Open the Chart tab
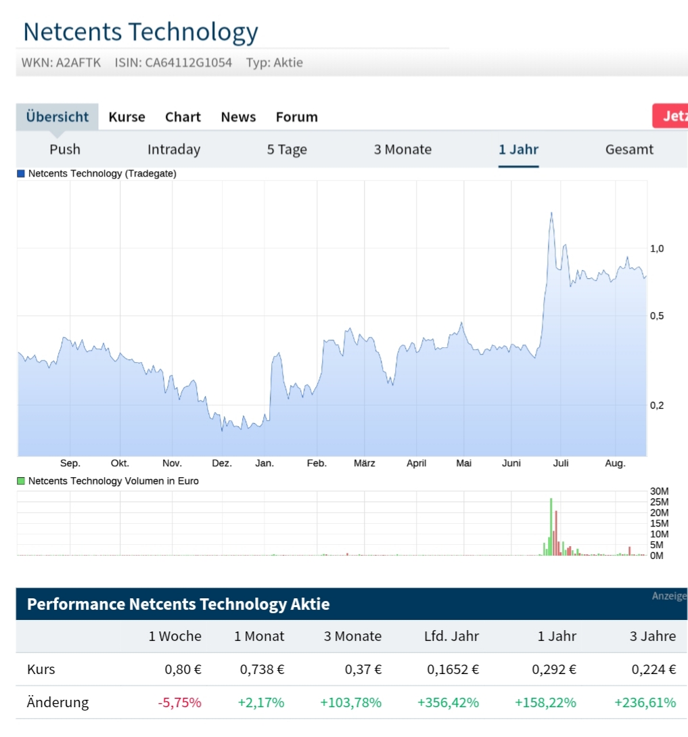Viewport: 688px width, 737px height. tap(182, 116)
